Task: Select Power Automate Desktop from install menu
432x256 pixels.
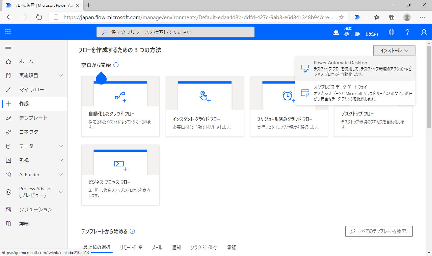Action: click(x=355, y=68)
